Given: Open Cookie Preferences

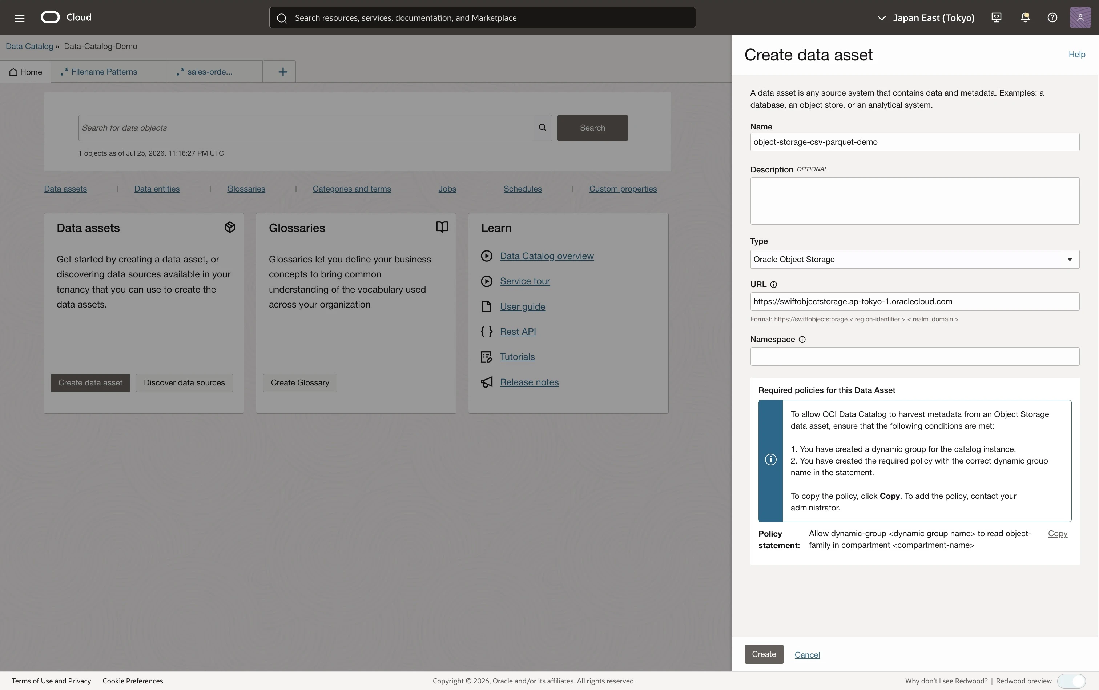Looking at the screenshot, I should coord(133,681).
